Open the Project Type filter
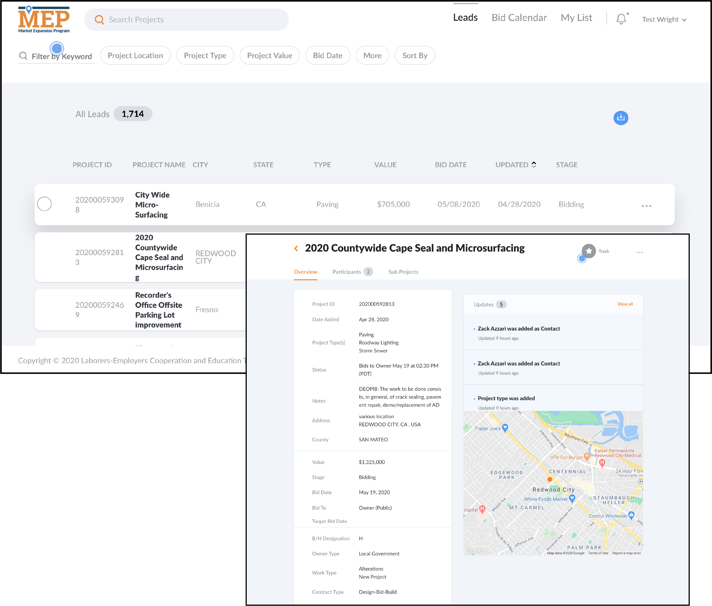The image size is (712, 606). [x=205, y=55]
